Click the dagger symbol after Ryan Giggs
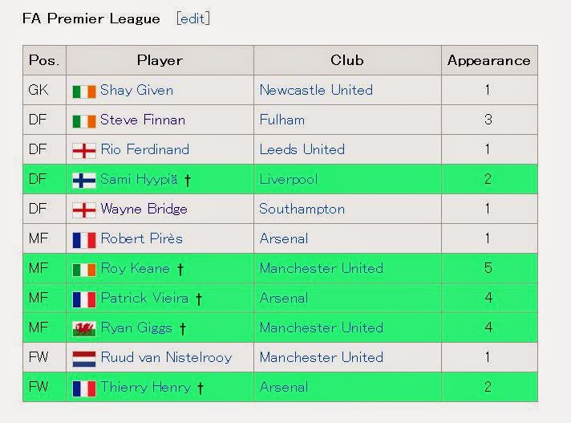 pos(182,328)
